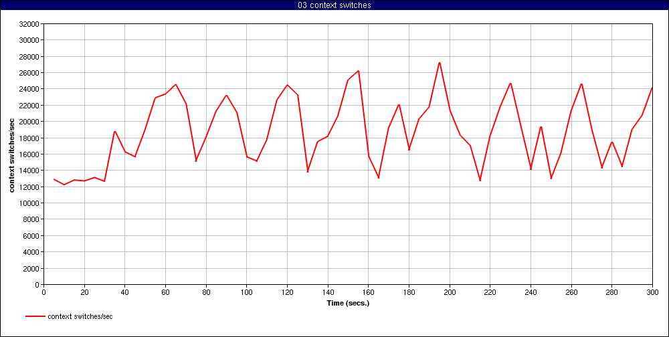Click the 120 tick on the time axis
The image size is (669, 337).
[x=287, y=293]
